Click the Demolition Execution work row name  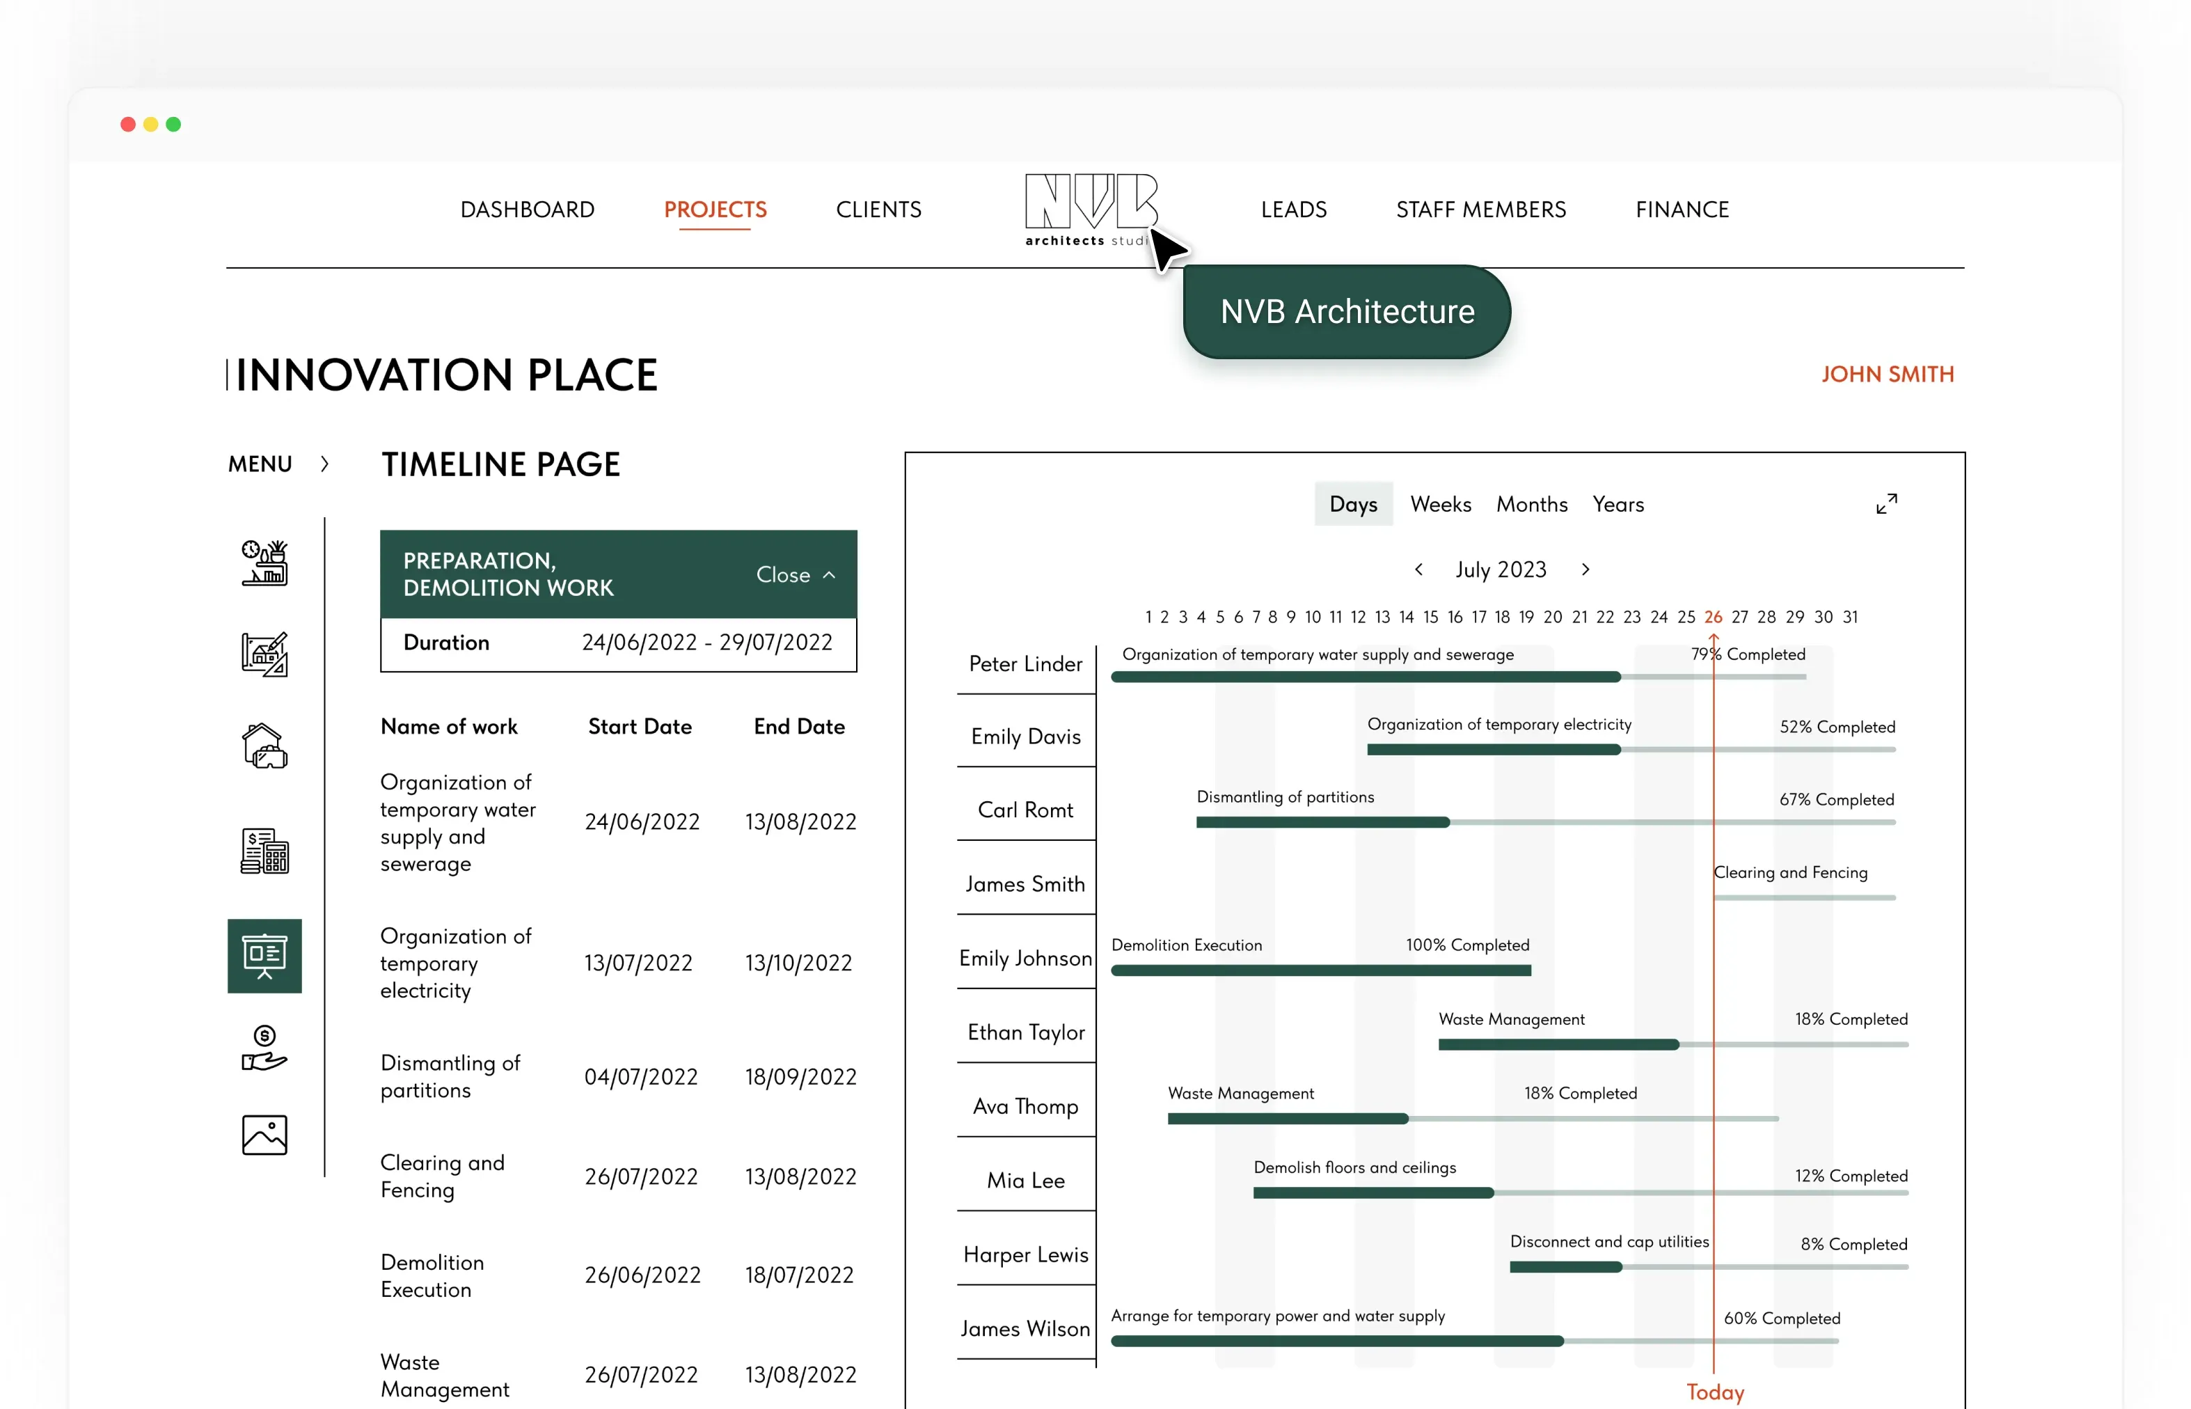[x=433, y=1275]
